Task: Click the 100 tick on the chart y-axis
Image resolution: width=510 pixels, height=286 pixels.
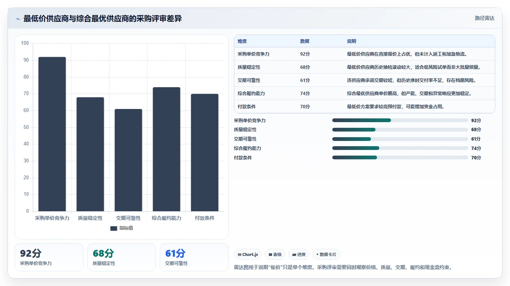Action: point(25,43)
